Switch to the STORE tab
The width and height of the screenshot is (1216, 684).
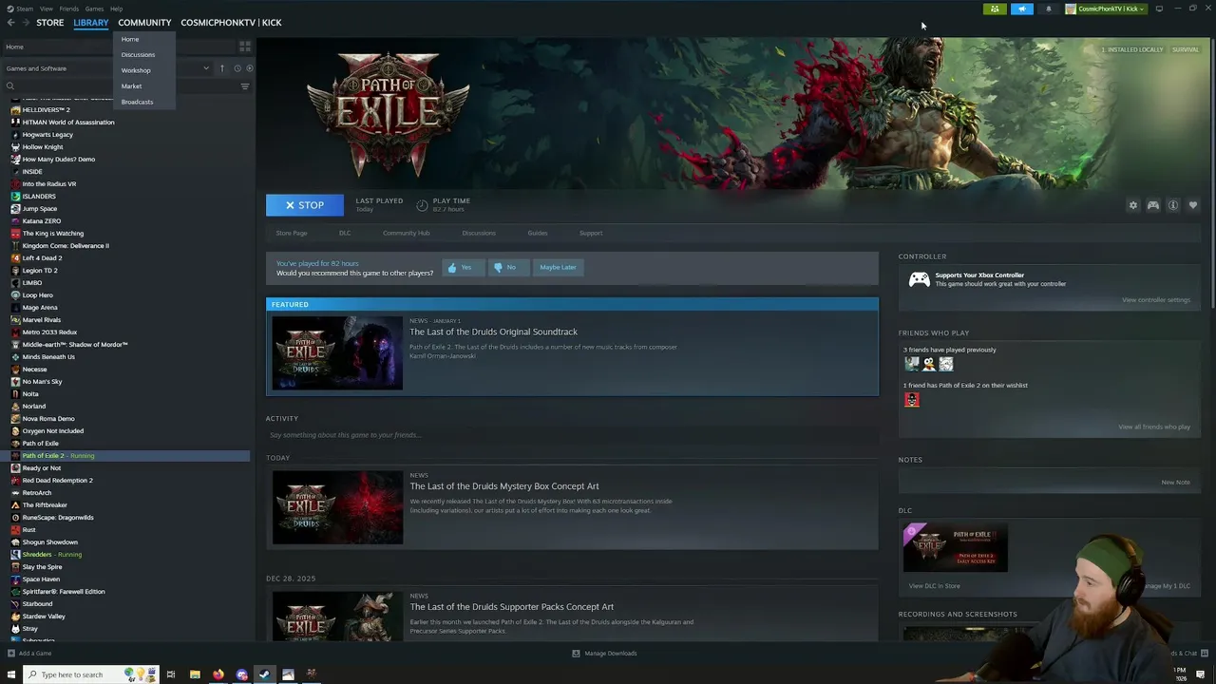tap(49, 22)
